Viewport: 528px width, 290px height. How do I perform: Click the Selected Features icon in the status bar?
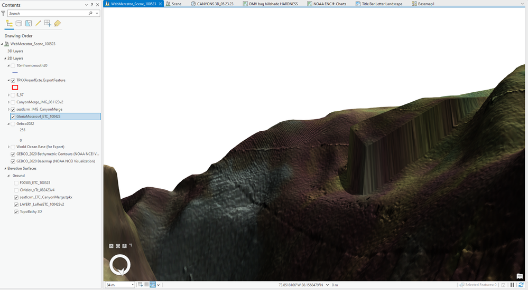pyautogui.click(x=462, y=285)
